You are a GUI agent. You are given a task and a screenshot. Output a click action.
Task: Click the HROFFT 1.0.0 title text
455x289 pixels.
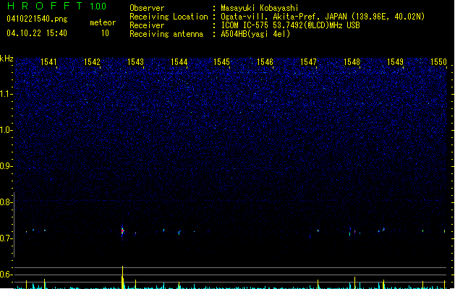(x=57, y=6)
